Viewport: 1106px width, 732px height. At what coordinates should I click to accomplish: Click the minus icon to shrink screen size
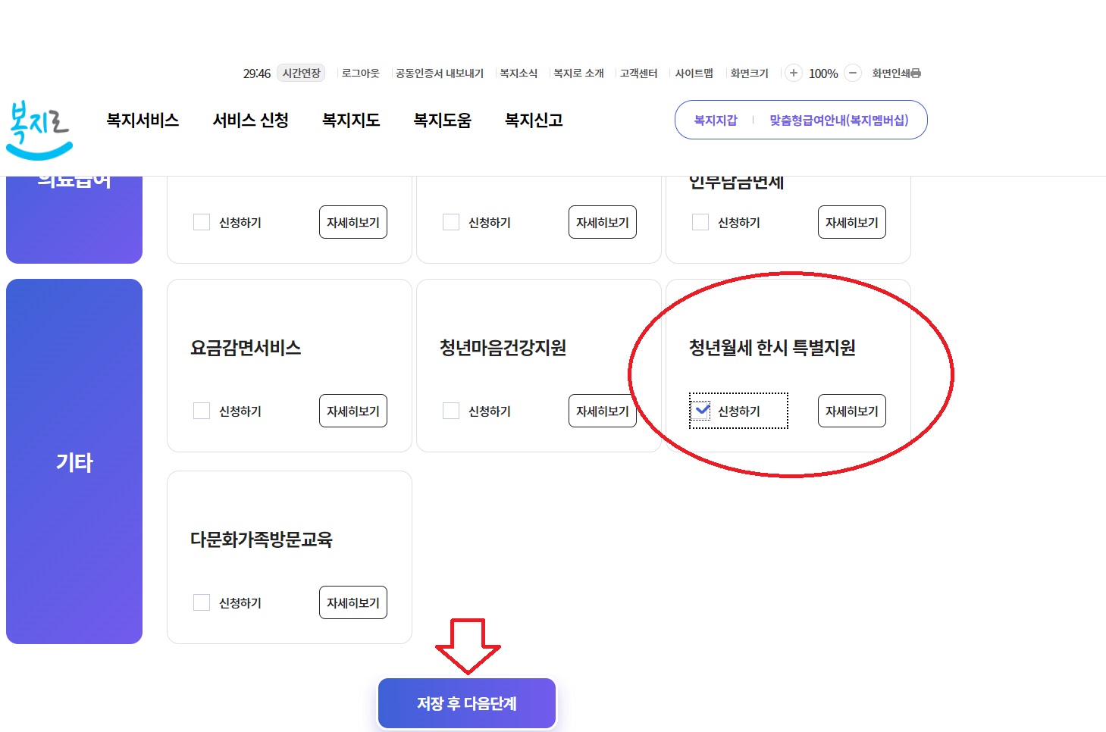click(852, 73)
